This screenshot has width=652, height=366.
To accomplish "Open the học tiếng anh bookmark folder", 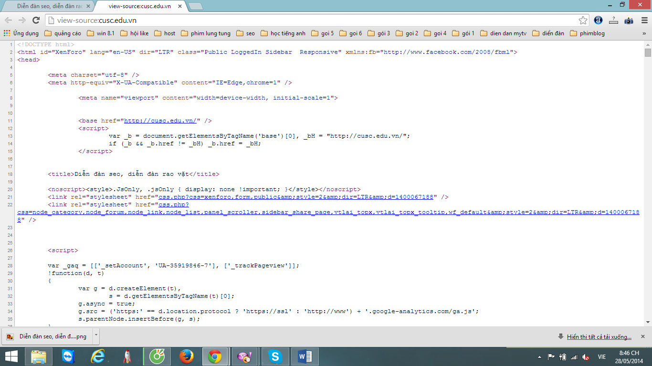I will pos(283,33).
